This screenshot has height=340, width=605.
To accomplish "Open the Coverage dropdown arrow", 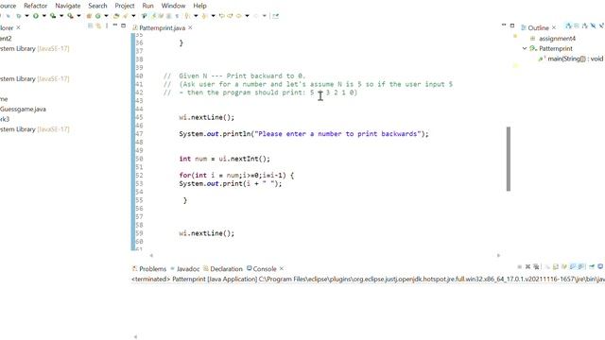I will (x=61, y=16).
